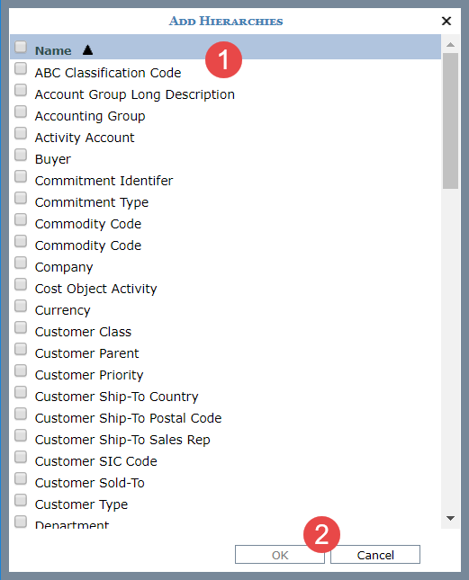Close the Add Hierarchies dialog with the X
Screen dimensions: 469x580
point(446,21)
